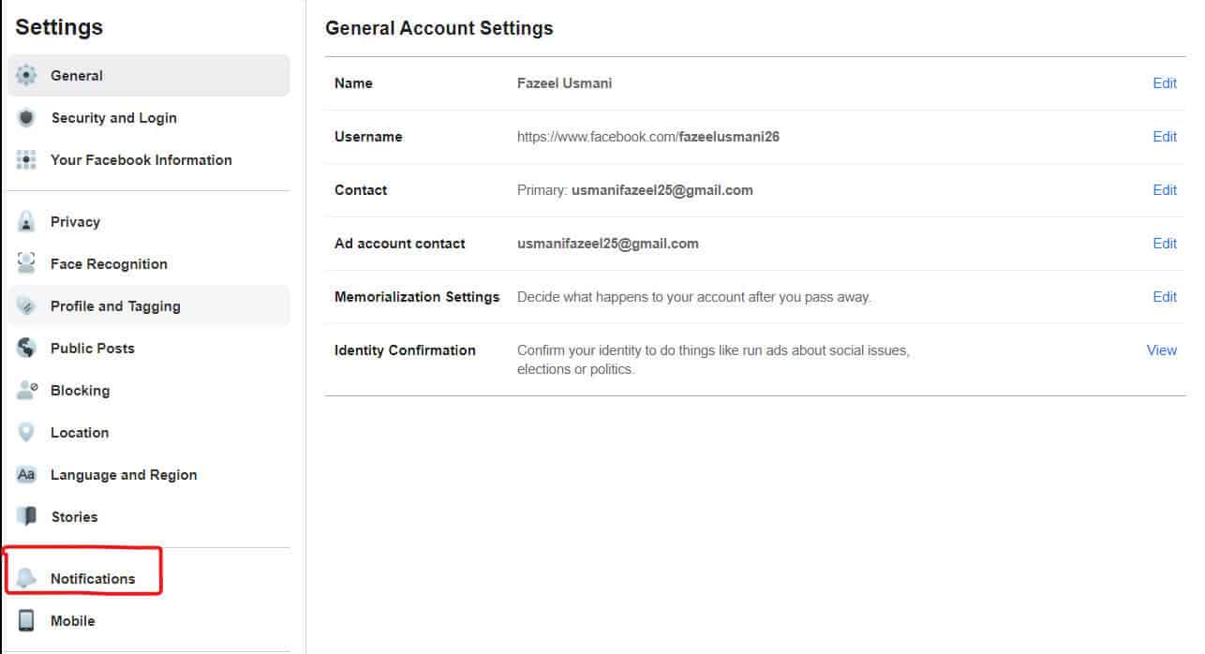Viewport: 1205px width, 654px height.
Task: Open the Stories settings icon
Action: [x=25, y=516]
